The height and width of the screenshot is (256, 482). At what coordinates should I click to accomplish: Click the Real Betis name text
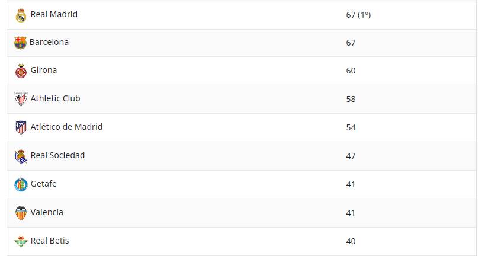pyautogui.click(x=50, y=241)
